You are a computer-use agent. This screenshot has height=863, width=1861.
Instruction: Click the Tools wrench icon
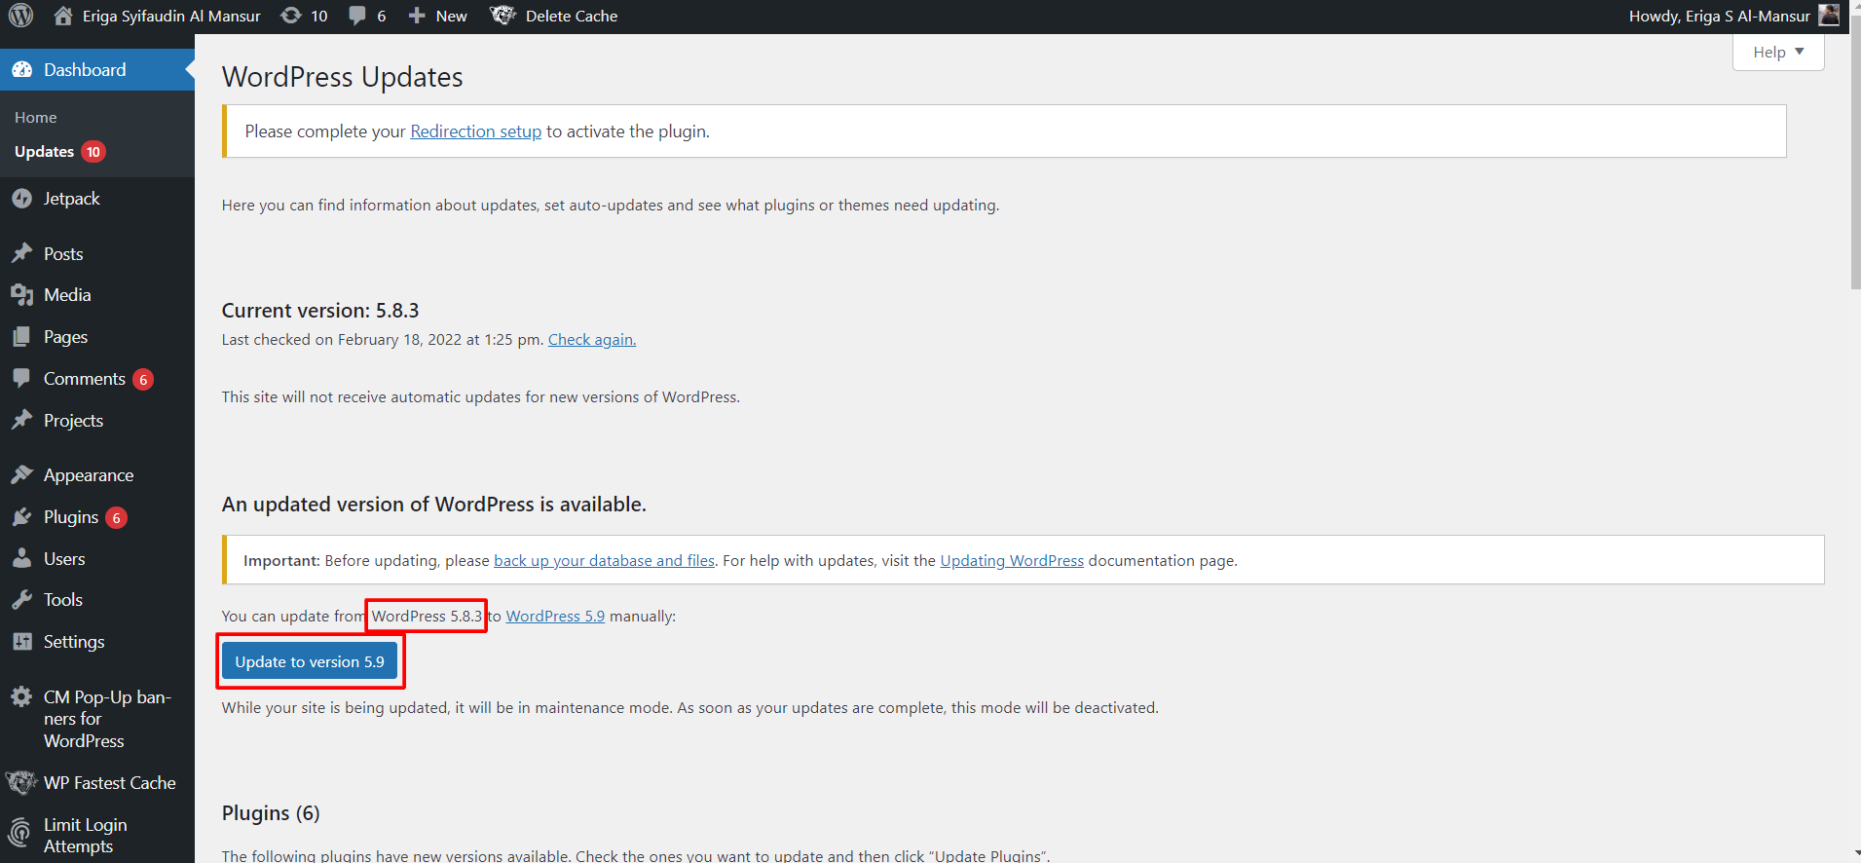(21, 600)
